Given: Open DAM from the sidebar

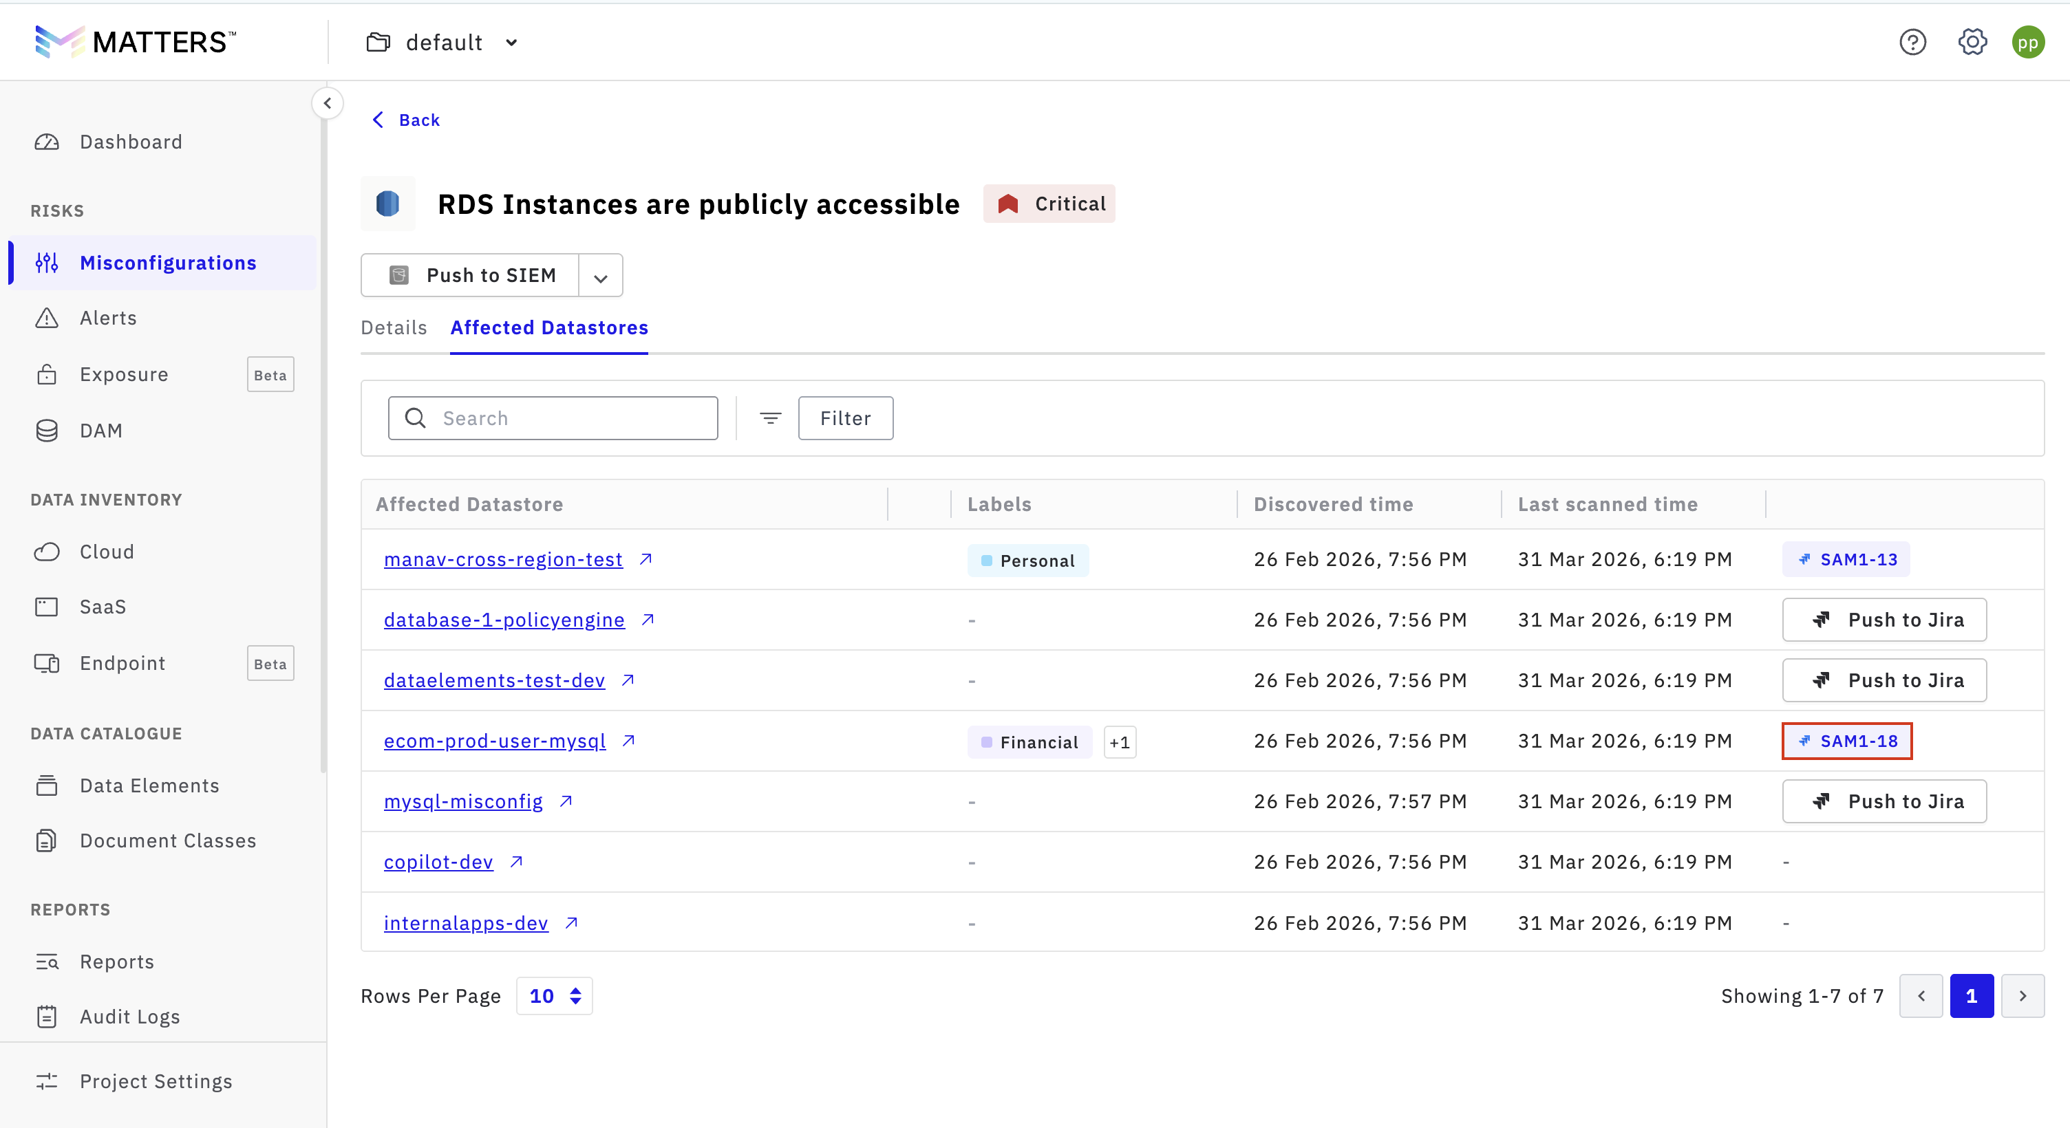Looking at the screenshot, I should (100, 431).
